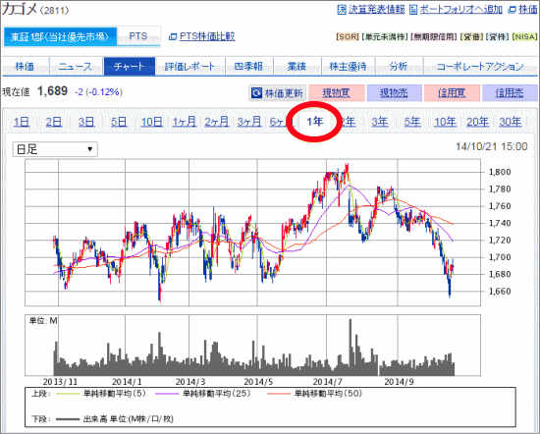The image size is (540, 434).
Task: Click the 1,800 price axis label
Action: point(500,172)
